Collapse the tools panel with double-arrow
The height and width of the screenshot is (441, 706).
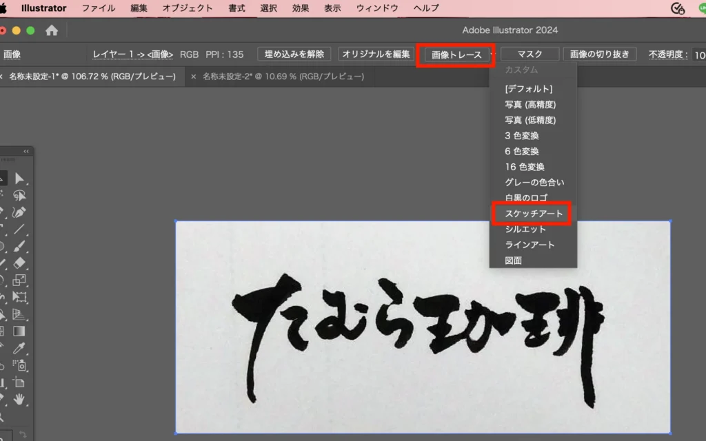pyautogui.click(x=26, y=152)
